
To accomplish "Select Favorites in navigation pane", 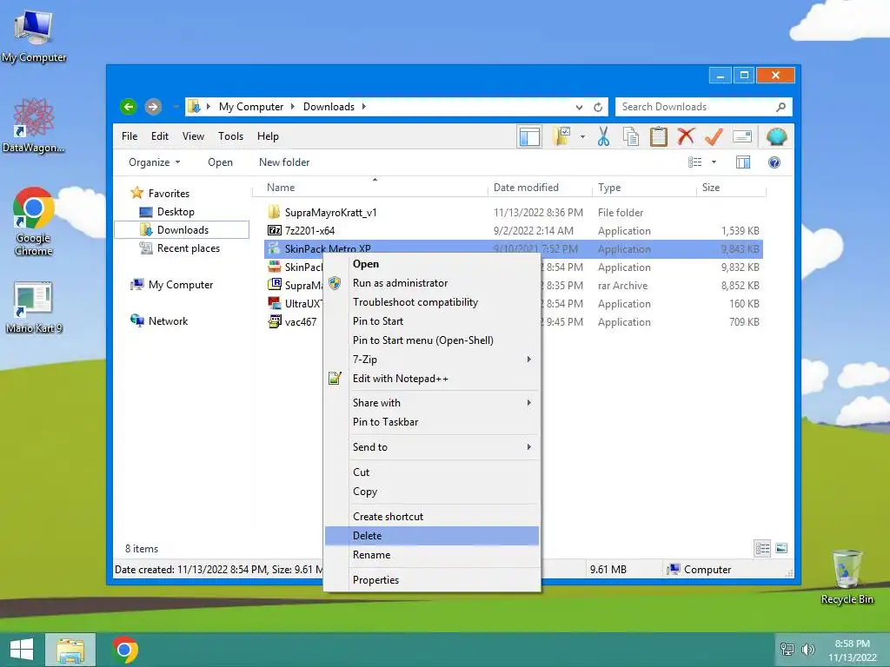I will tap(169, 194).
